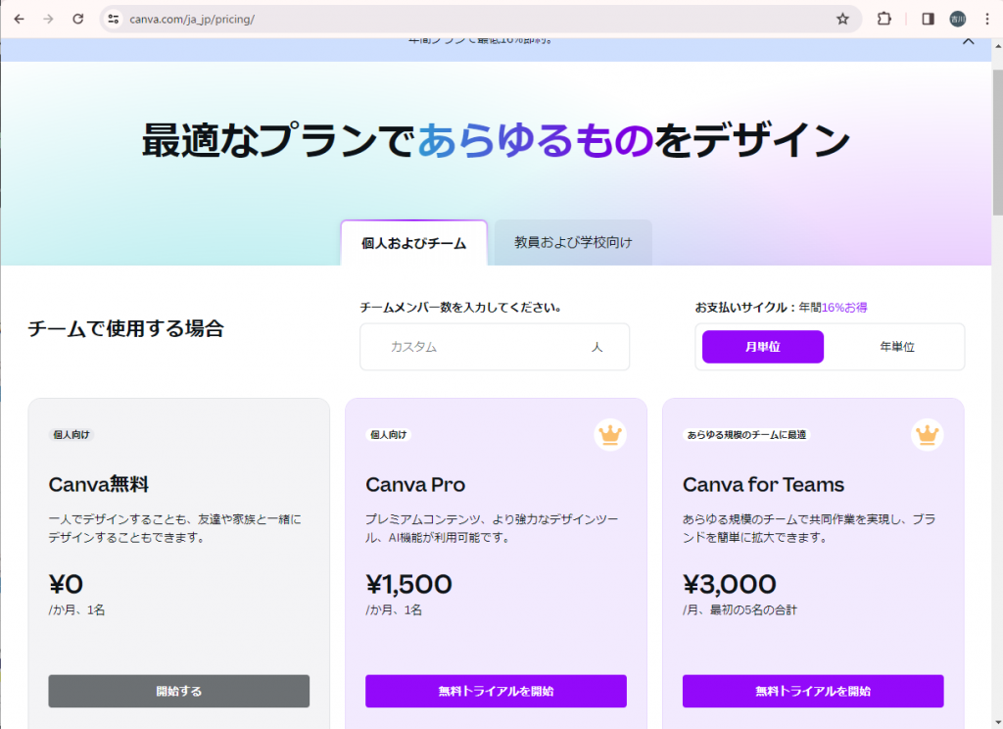Click 開始する button for Canva無料
The height and width of the screenshot is (729, 1003).
[x=179, y=691]
